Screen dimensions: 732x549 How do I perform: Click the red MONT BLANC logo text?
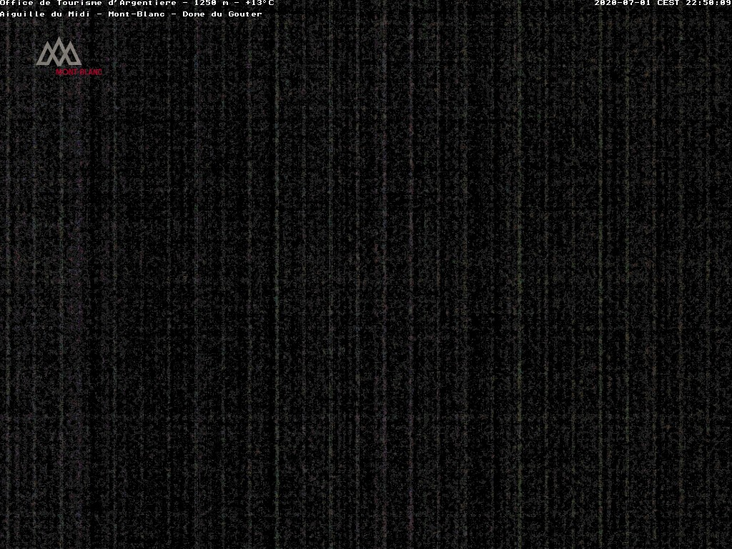pyautogui.click(x=79, y=71)
